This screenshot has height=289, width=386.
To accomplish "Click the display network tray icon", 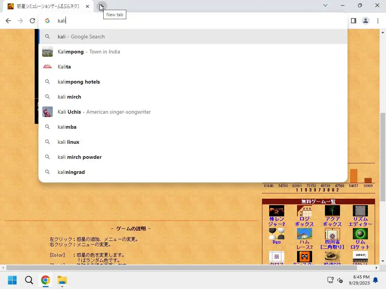I will point(330,280).
